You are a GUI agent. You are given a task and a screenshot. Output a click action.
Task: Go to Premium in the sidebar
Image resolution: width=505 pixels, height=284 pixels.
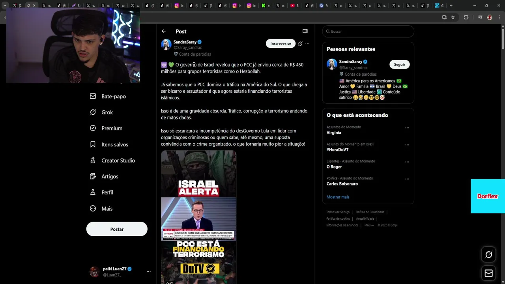[106, 128]
